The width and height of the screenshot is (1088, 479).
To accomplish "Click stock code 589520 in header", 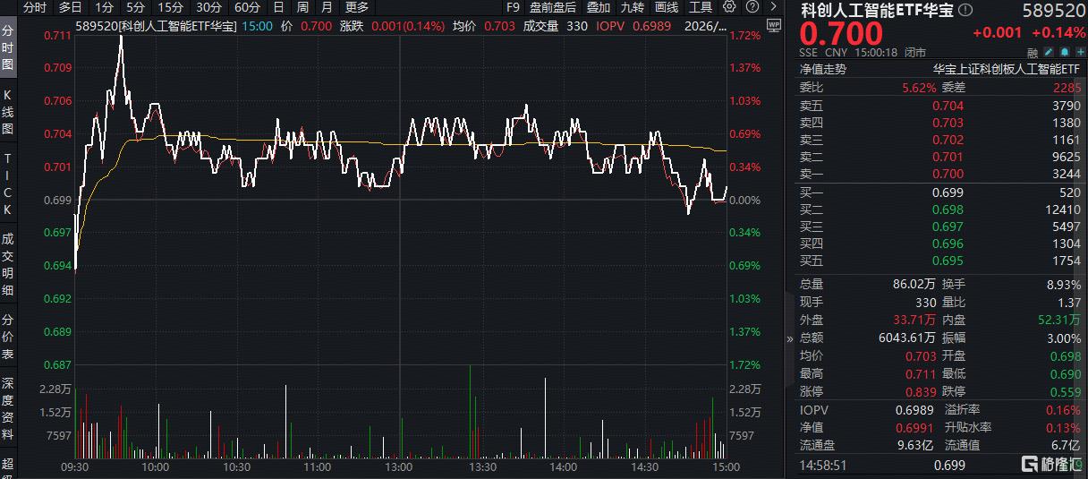I will [x=1052, y=11].
